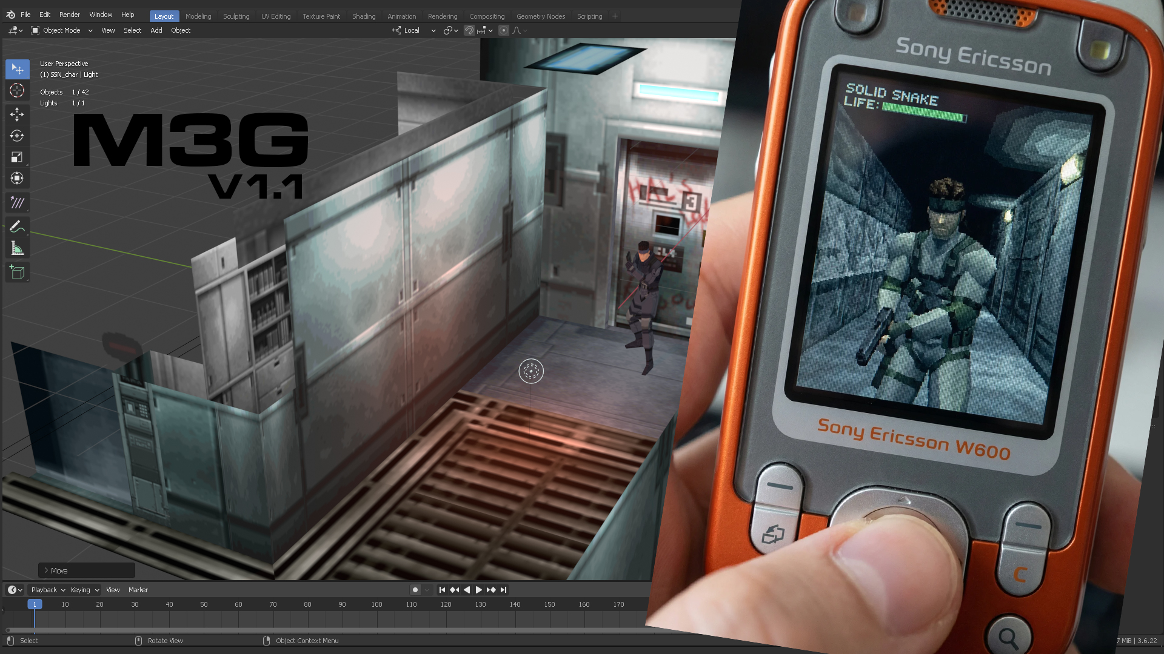Viewport: 1164px width, 654px height.
Task: Open the Playback dropdown
Action: click(45, 589)
